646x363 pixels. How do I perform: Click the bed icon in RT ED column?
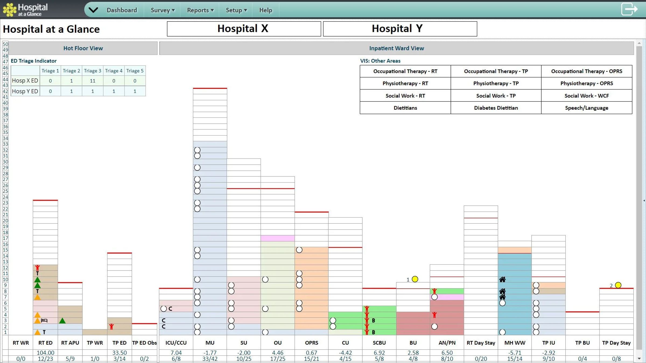pos(44,320)
